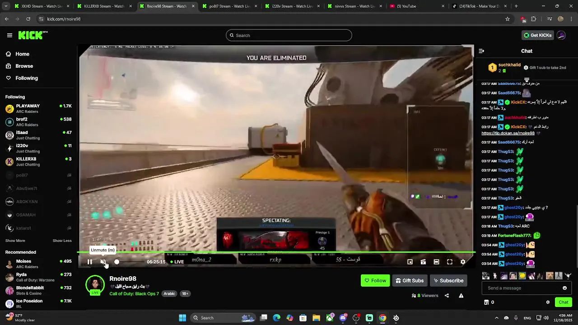Open Ice Poseidon recommended channel
Screen dimensions: 578x325
pos(38,303)
